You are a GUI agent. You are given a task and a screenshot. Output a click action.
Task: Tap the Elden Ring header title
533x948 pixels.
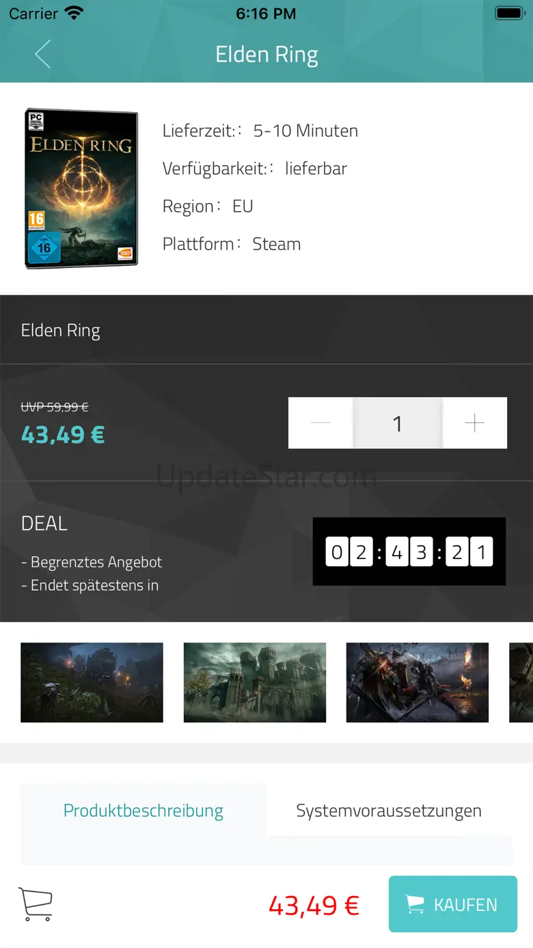click(x=266, y=55)
